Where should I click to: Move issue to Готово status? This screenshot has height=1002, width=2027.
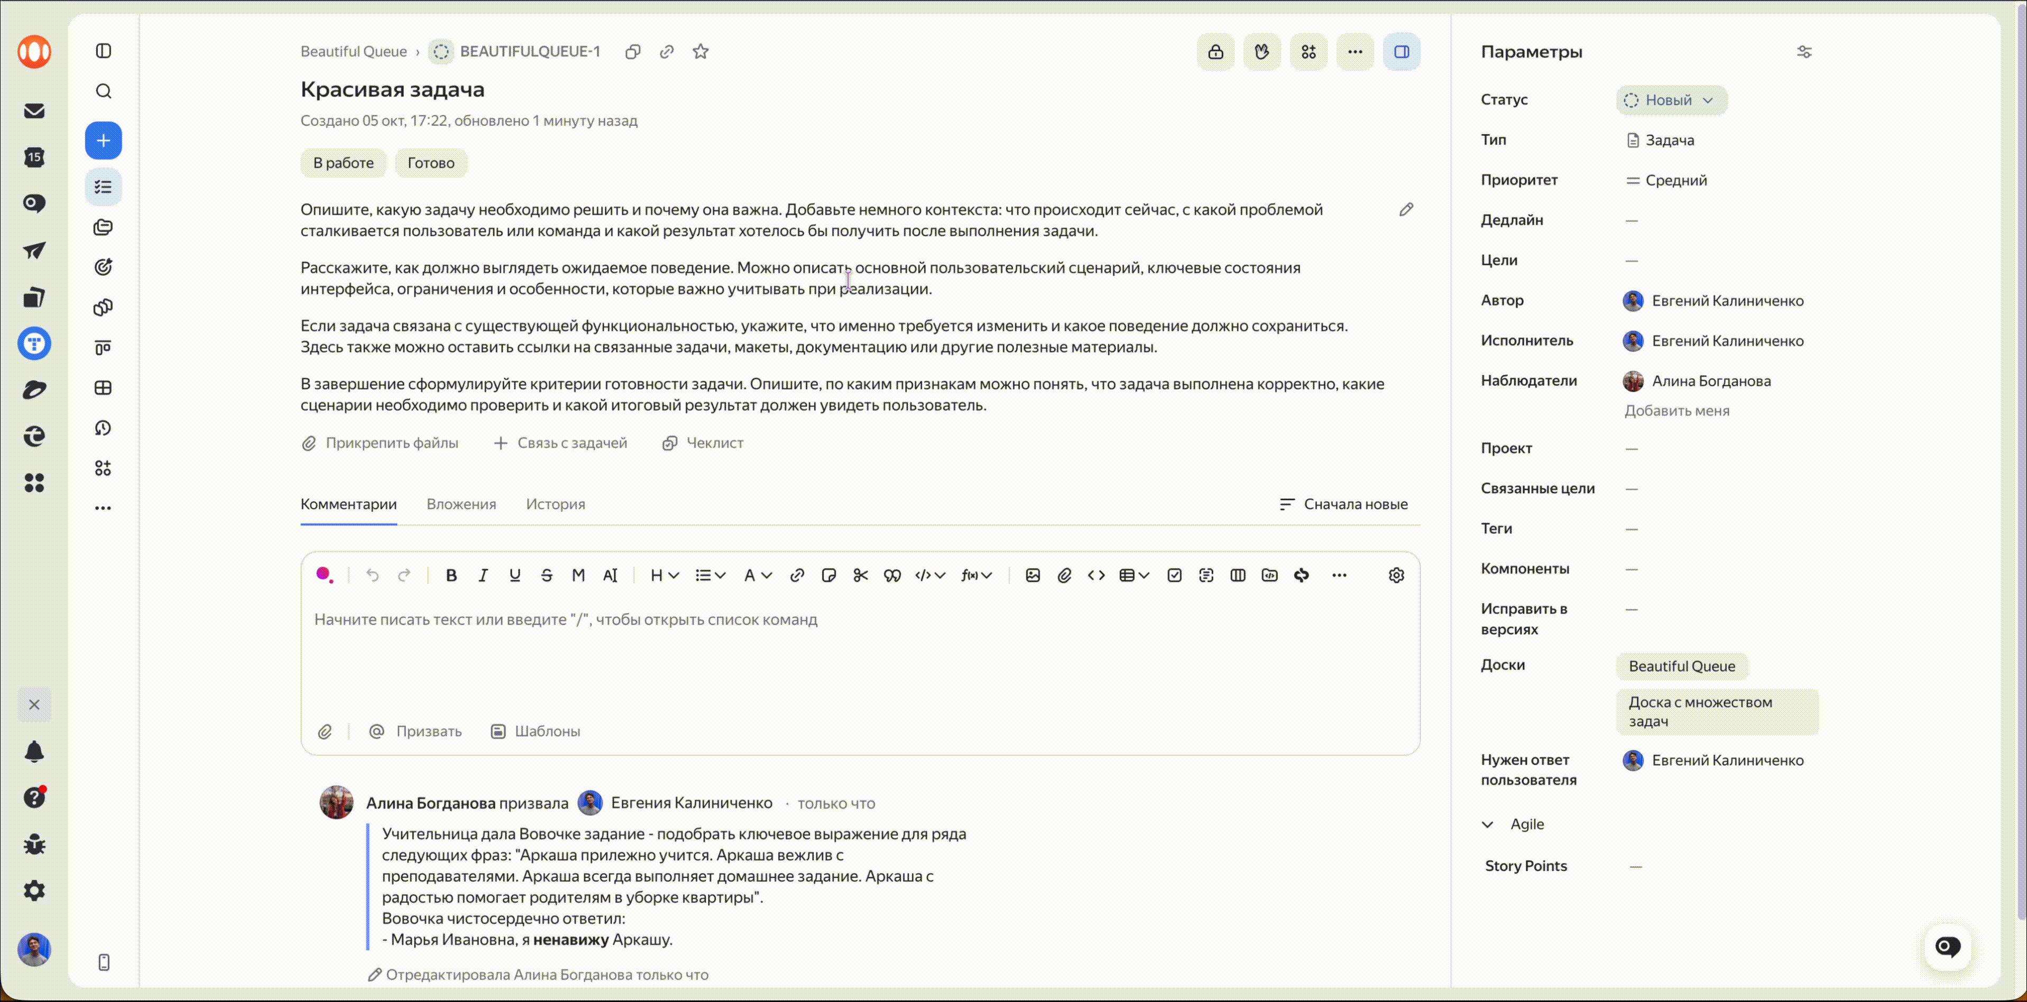(431, 163)
